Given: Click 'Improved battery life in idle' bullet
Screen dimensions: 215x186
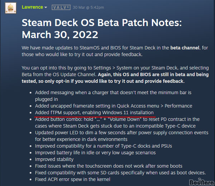Looking at the screenshot, I should click(x=95, y=153).
